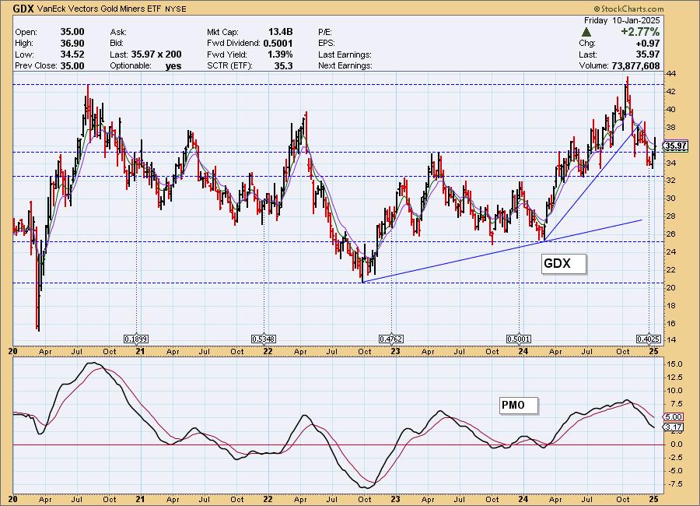Click the 44 price axis label
The height and width of the screenshot is (506, 700).
point(671,74)
